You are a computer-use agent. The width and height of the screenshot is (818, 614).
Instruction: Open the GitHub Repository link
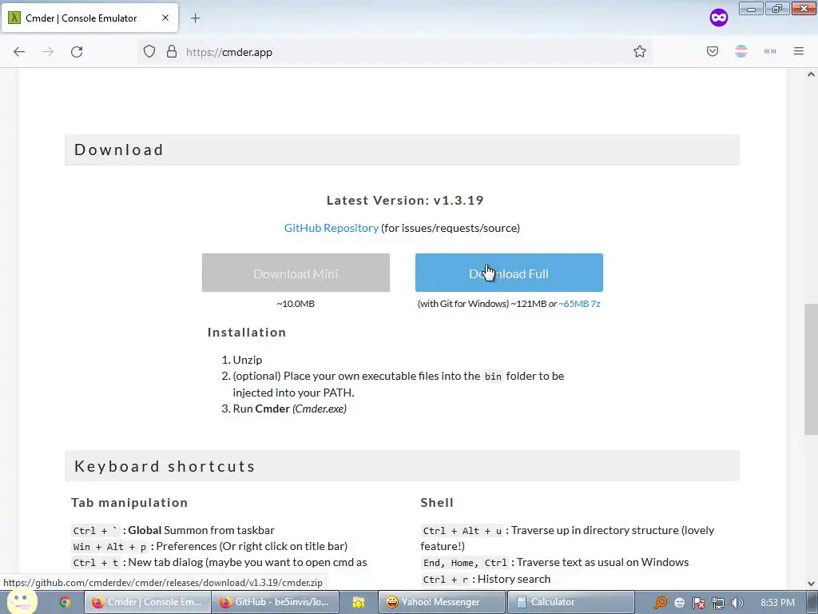click(332, 228)
